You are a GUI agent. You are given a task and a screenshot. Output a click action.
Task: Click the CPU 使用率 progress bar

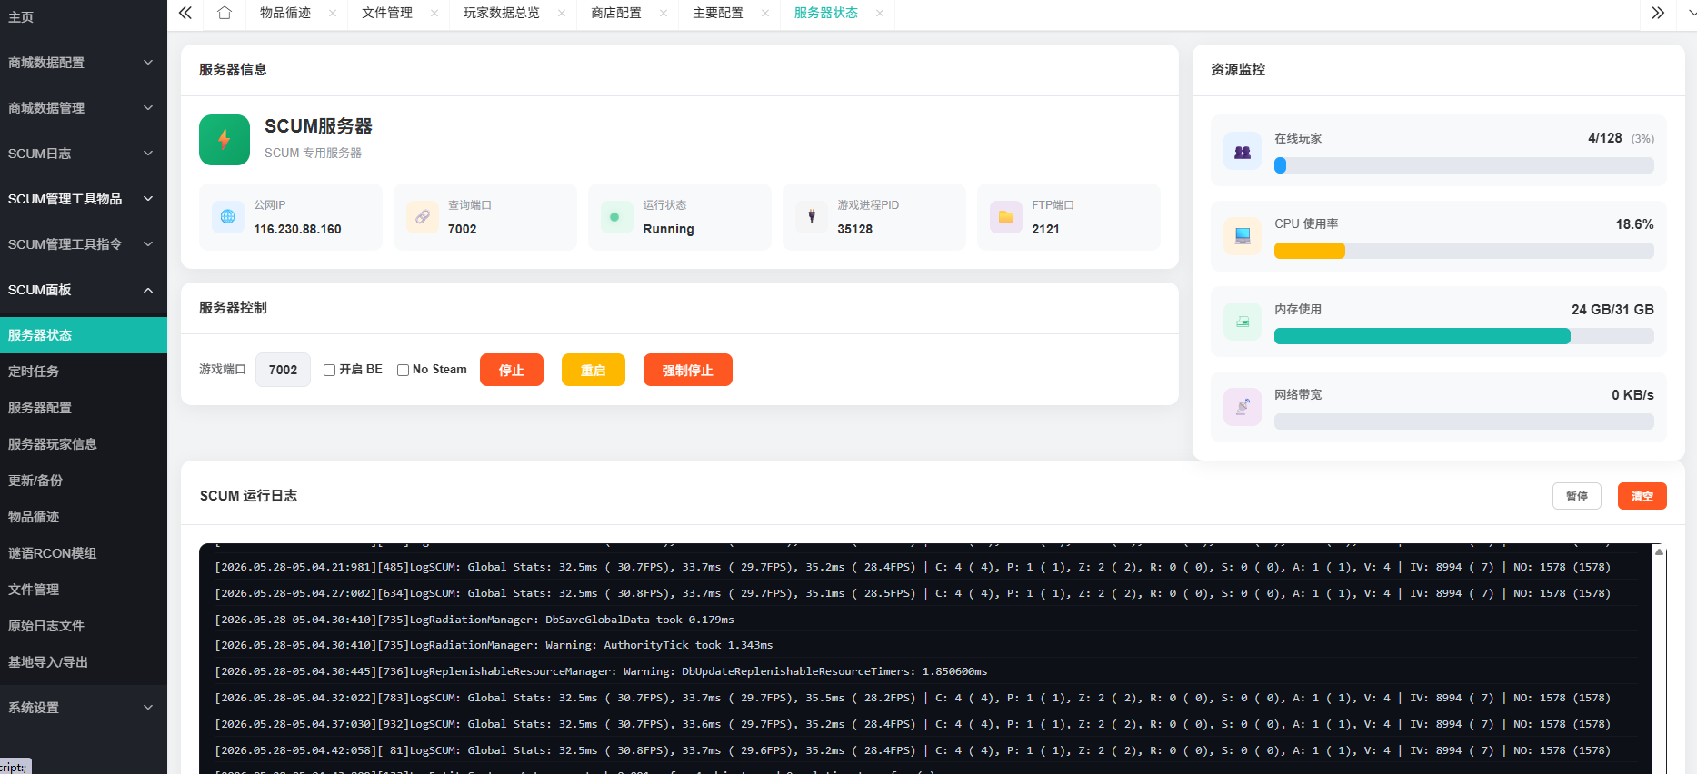click(x=1464, y=251)
